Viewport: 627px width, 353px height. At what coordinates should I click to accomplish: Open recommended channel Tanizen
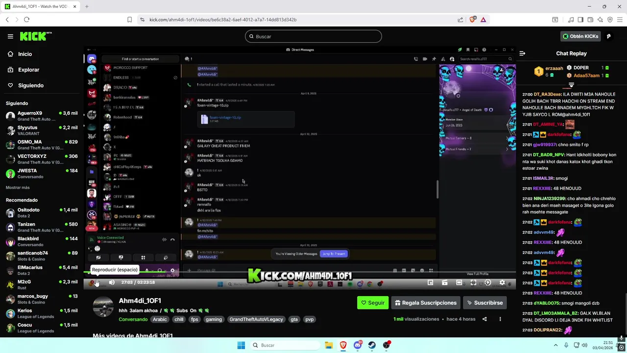click(x=42, y=227)
